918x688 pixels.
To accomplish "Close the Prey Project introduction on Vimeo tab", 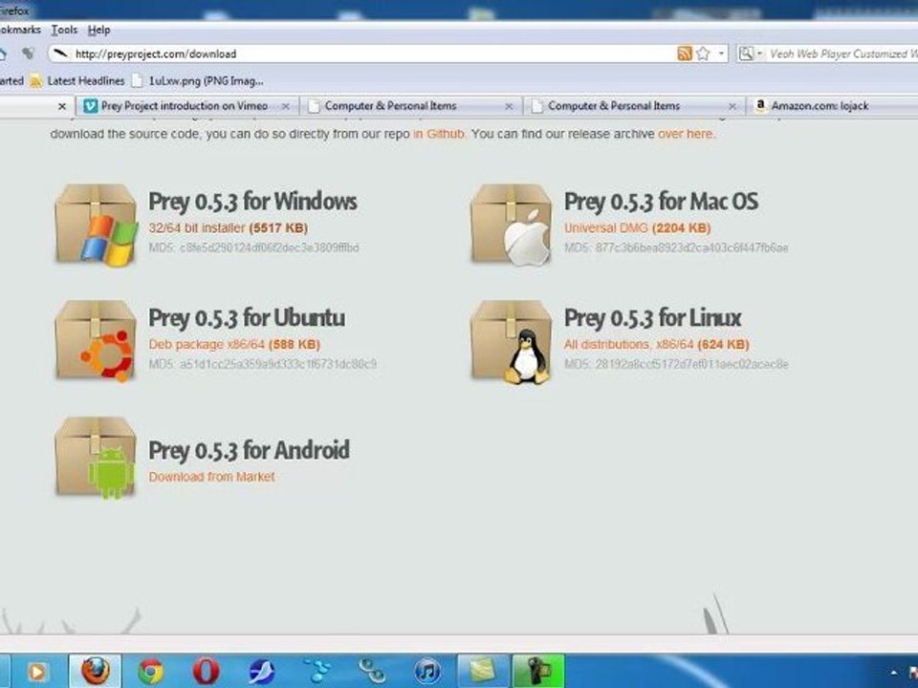I will (x=286, y=106).
